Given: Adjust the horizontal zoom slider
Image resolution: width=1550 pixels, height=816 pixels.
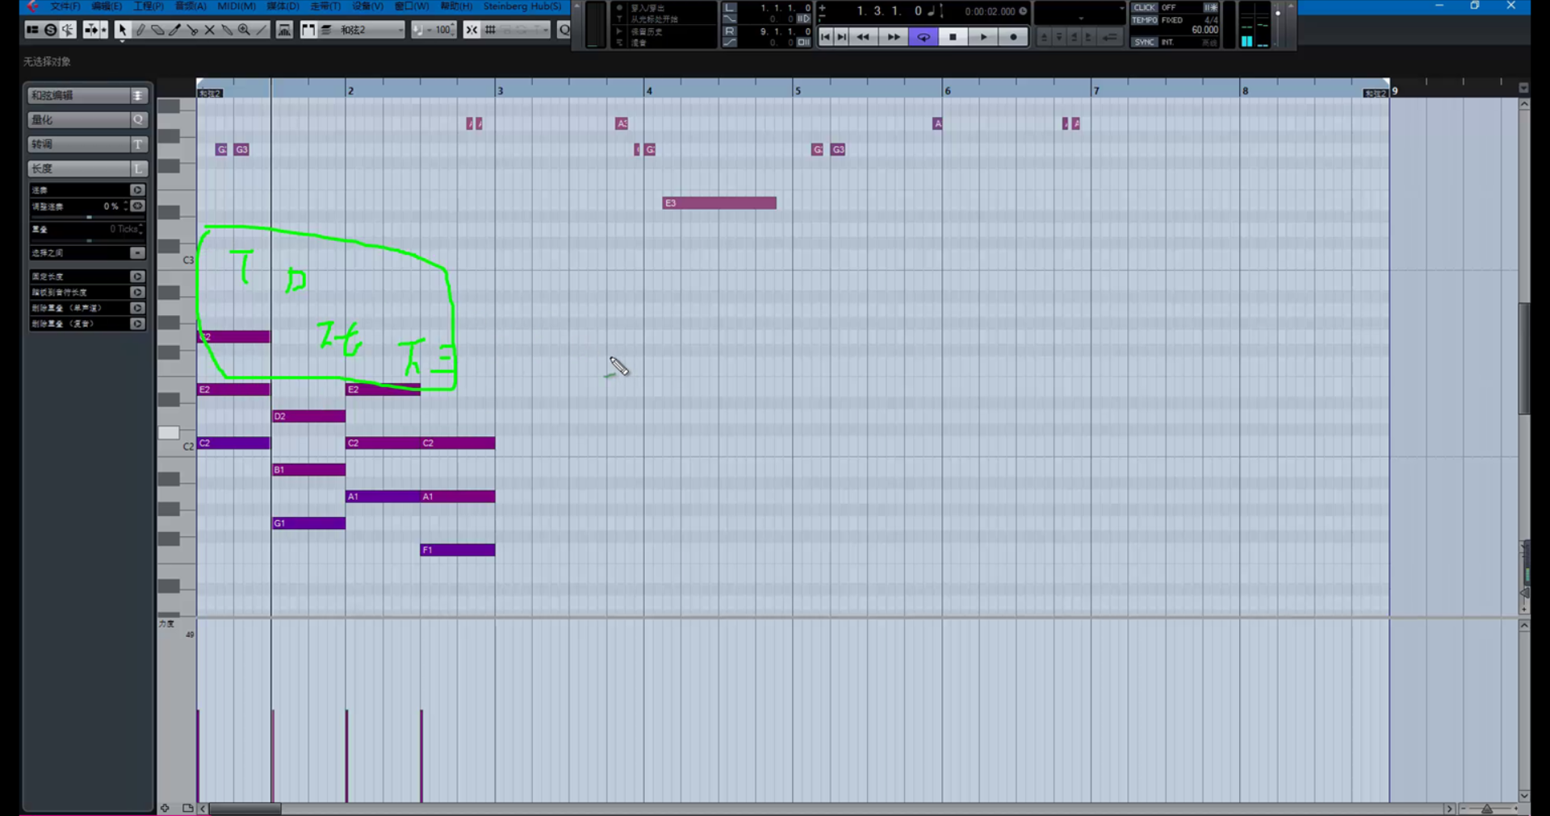Looking at the screenshot, I should tap(1487, 809).
